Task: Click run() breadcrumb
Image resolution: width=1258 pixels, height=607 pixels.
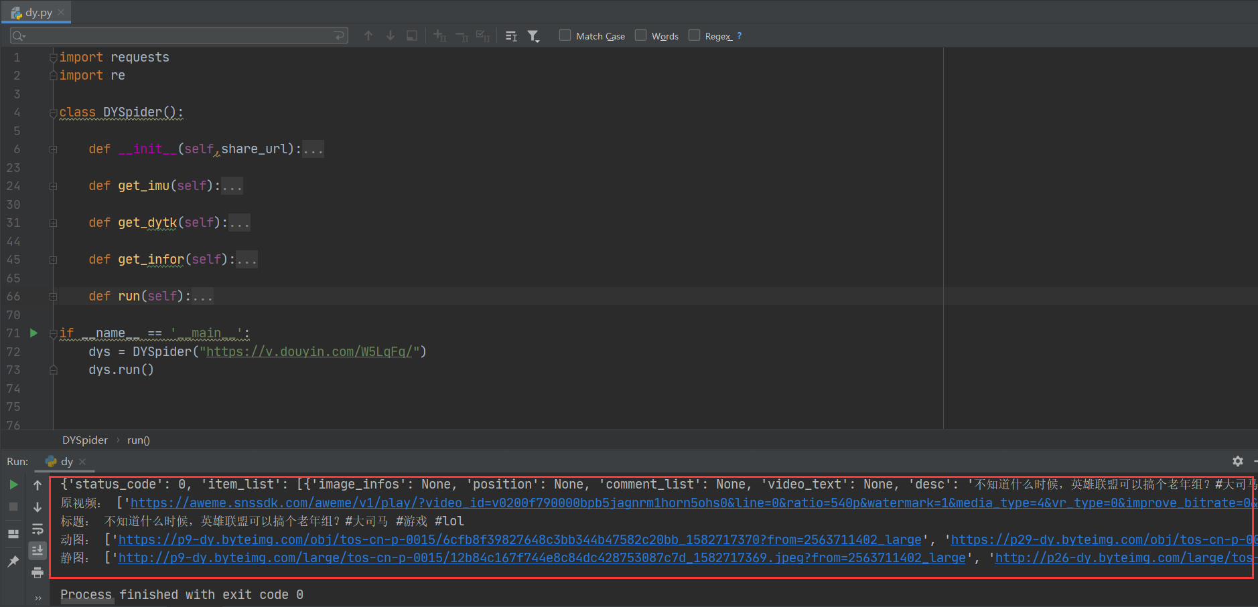Action: (x=139, y=440)
